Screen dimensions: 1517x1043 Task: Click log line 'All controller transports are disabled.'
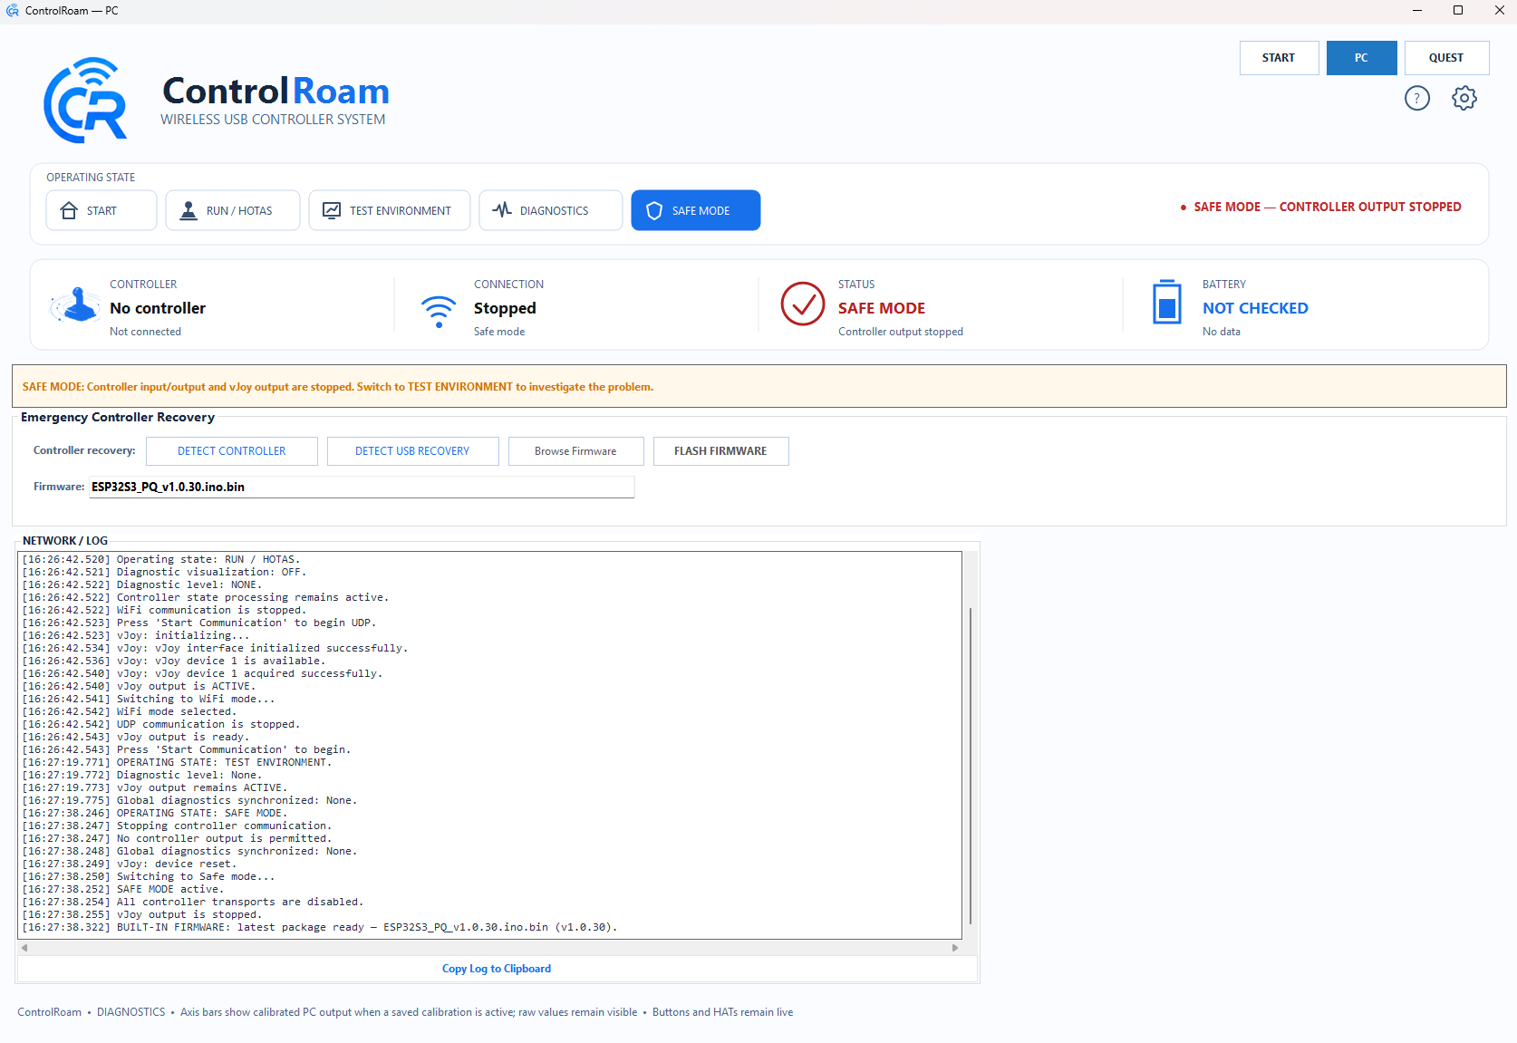pos(193,903)
